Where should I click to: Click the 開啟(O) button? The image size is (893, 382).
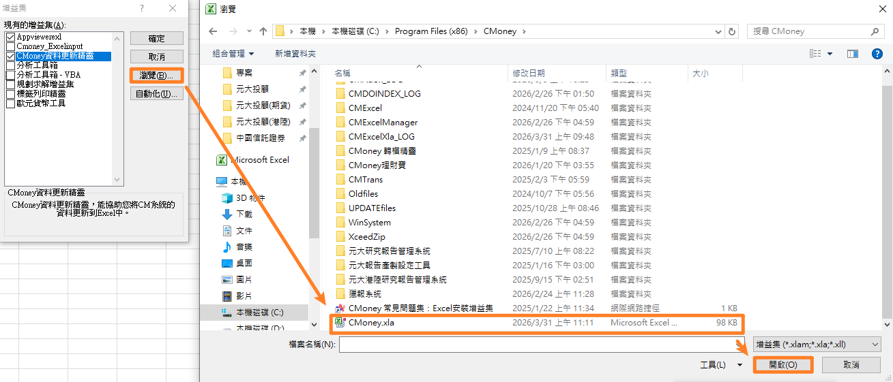783,365
